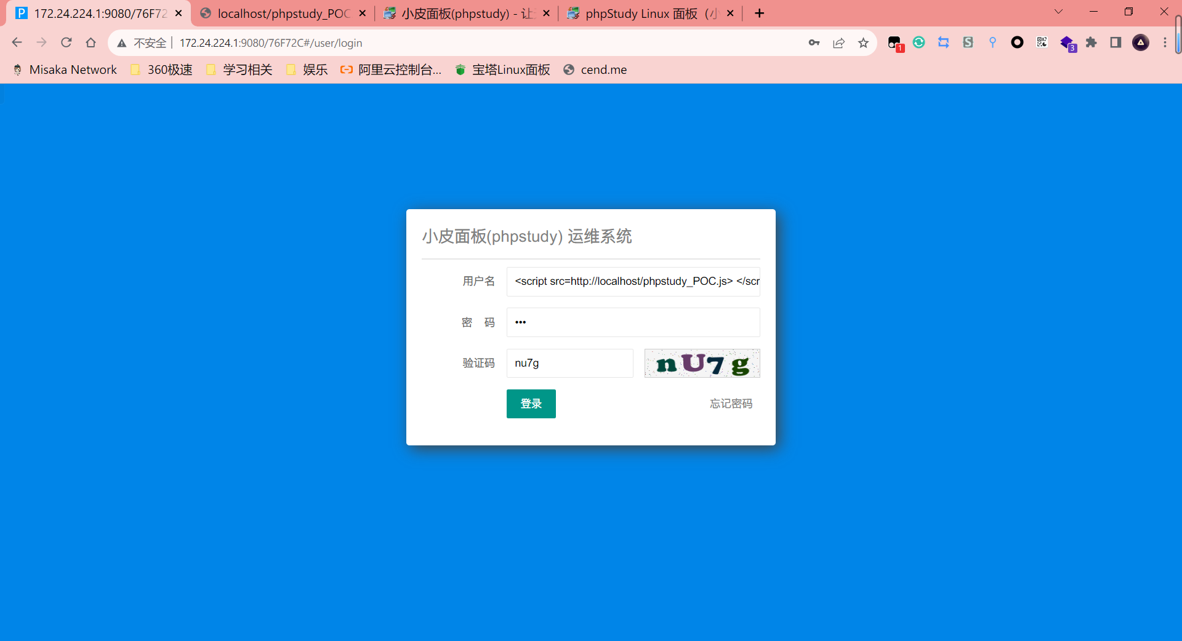The image size is (1182, 641).
Task: Click the 密码 password input field
Action: (x=633, y=322)
